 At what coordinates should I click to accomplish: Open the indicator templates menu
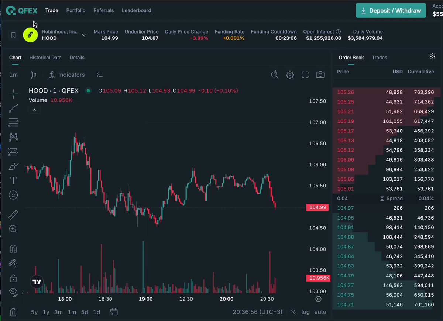click(x=100, y=75)
